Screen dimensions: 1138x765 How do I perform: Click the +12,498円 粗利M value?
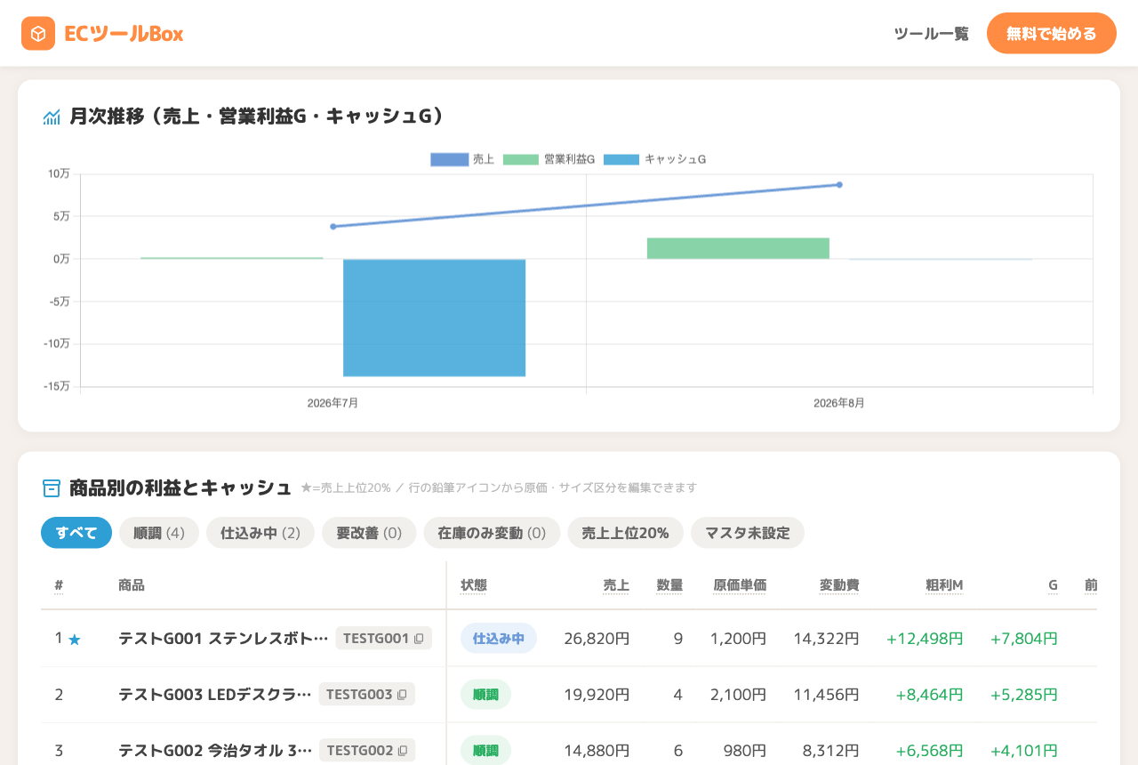tap(925, 638)
